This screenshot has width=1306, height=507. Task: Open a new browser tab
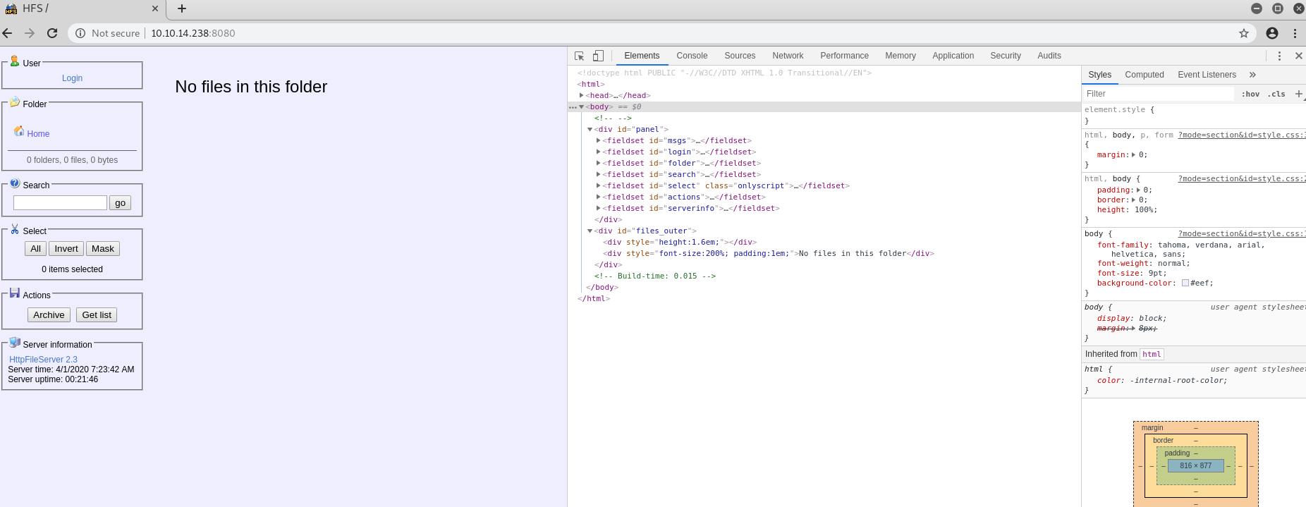(182, 8)
